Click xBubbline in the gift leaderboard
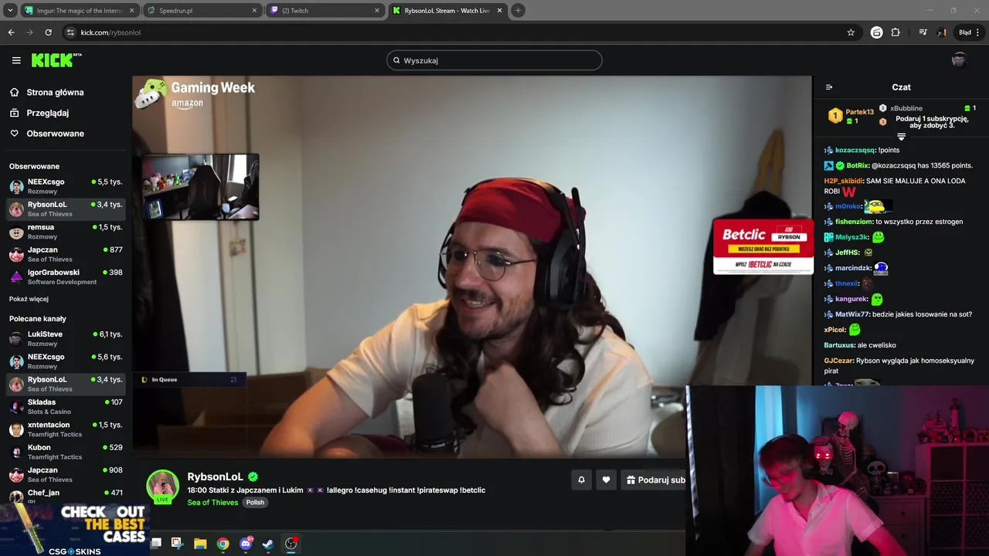989x556 pixels. [906, 108]
